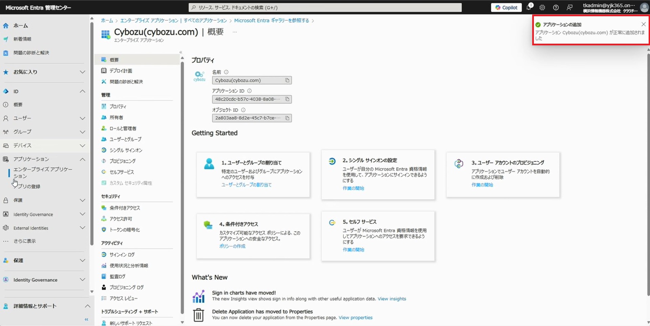Click ポリシーの作成 link

[232, 246]
